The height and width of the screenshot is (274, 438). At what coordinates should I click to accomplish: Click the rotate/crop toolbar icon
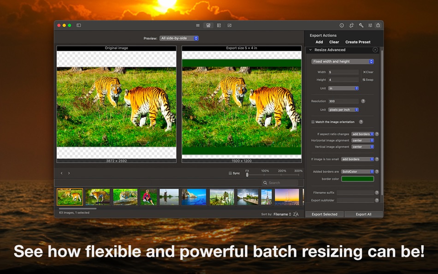(351, 25)
